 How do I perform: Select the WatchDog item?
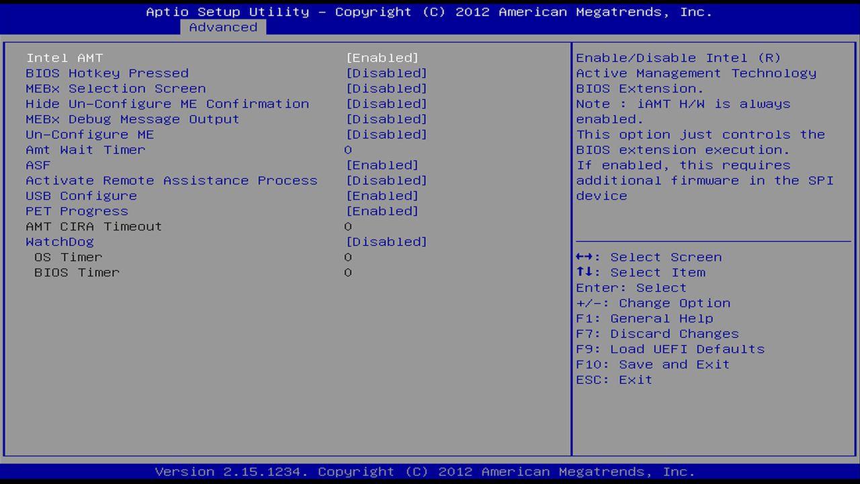click(60, 242)
